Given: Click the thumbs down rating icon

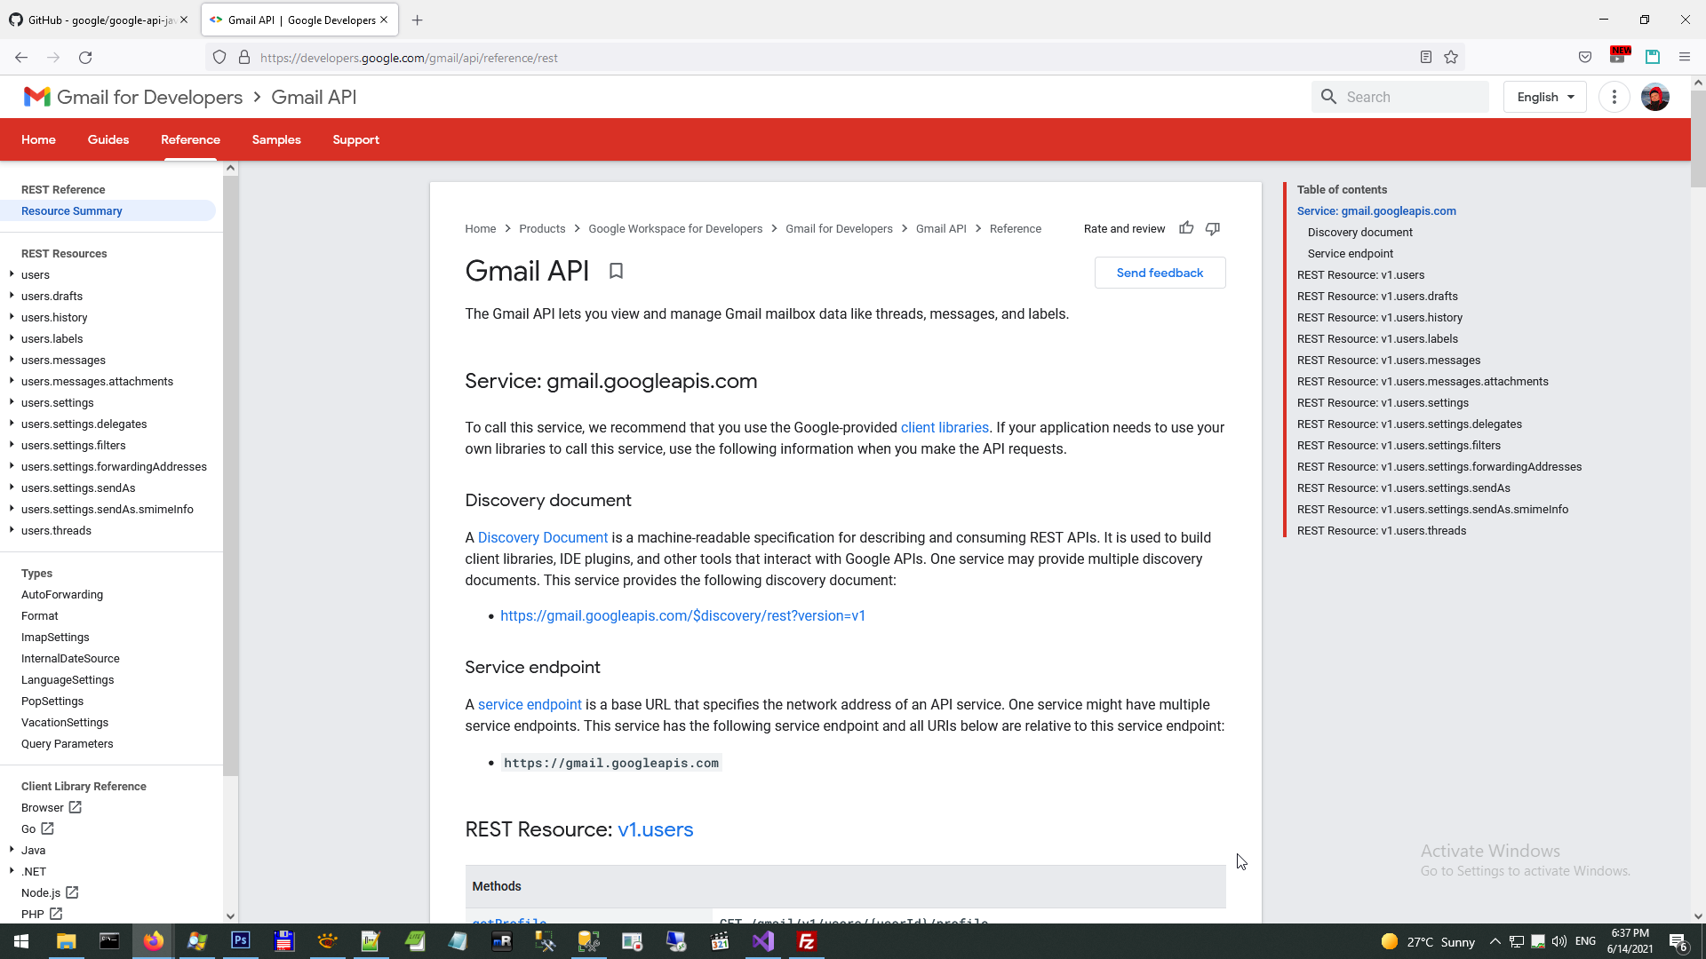Looking at the screenshot, I should [x=1213, y=228].
